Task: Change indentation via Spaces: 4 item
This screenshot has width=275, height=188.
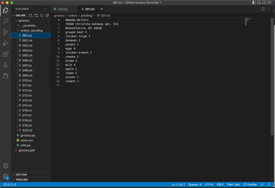Action: tap(195, 185)
